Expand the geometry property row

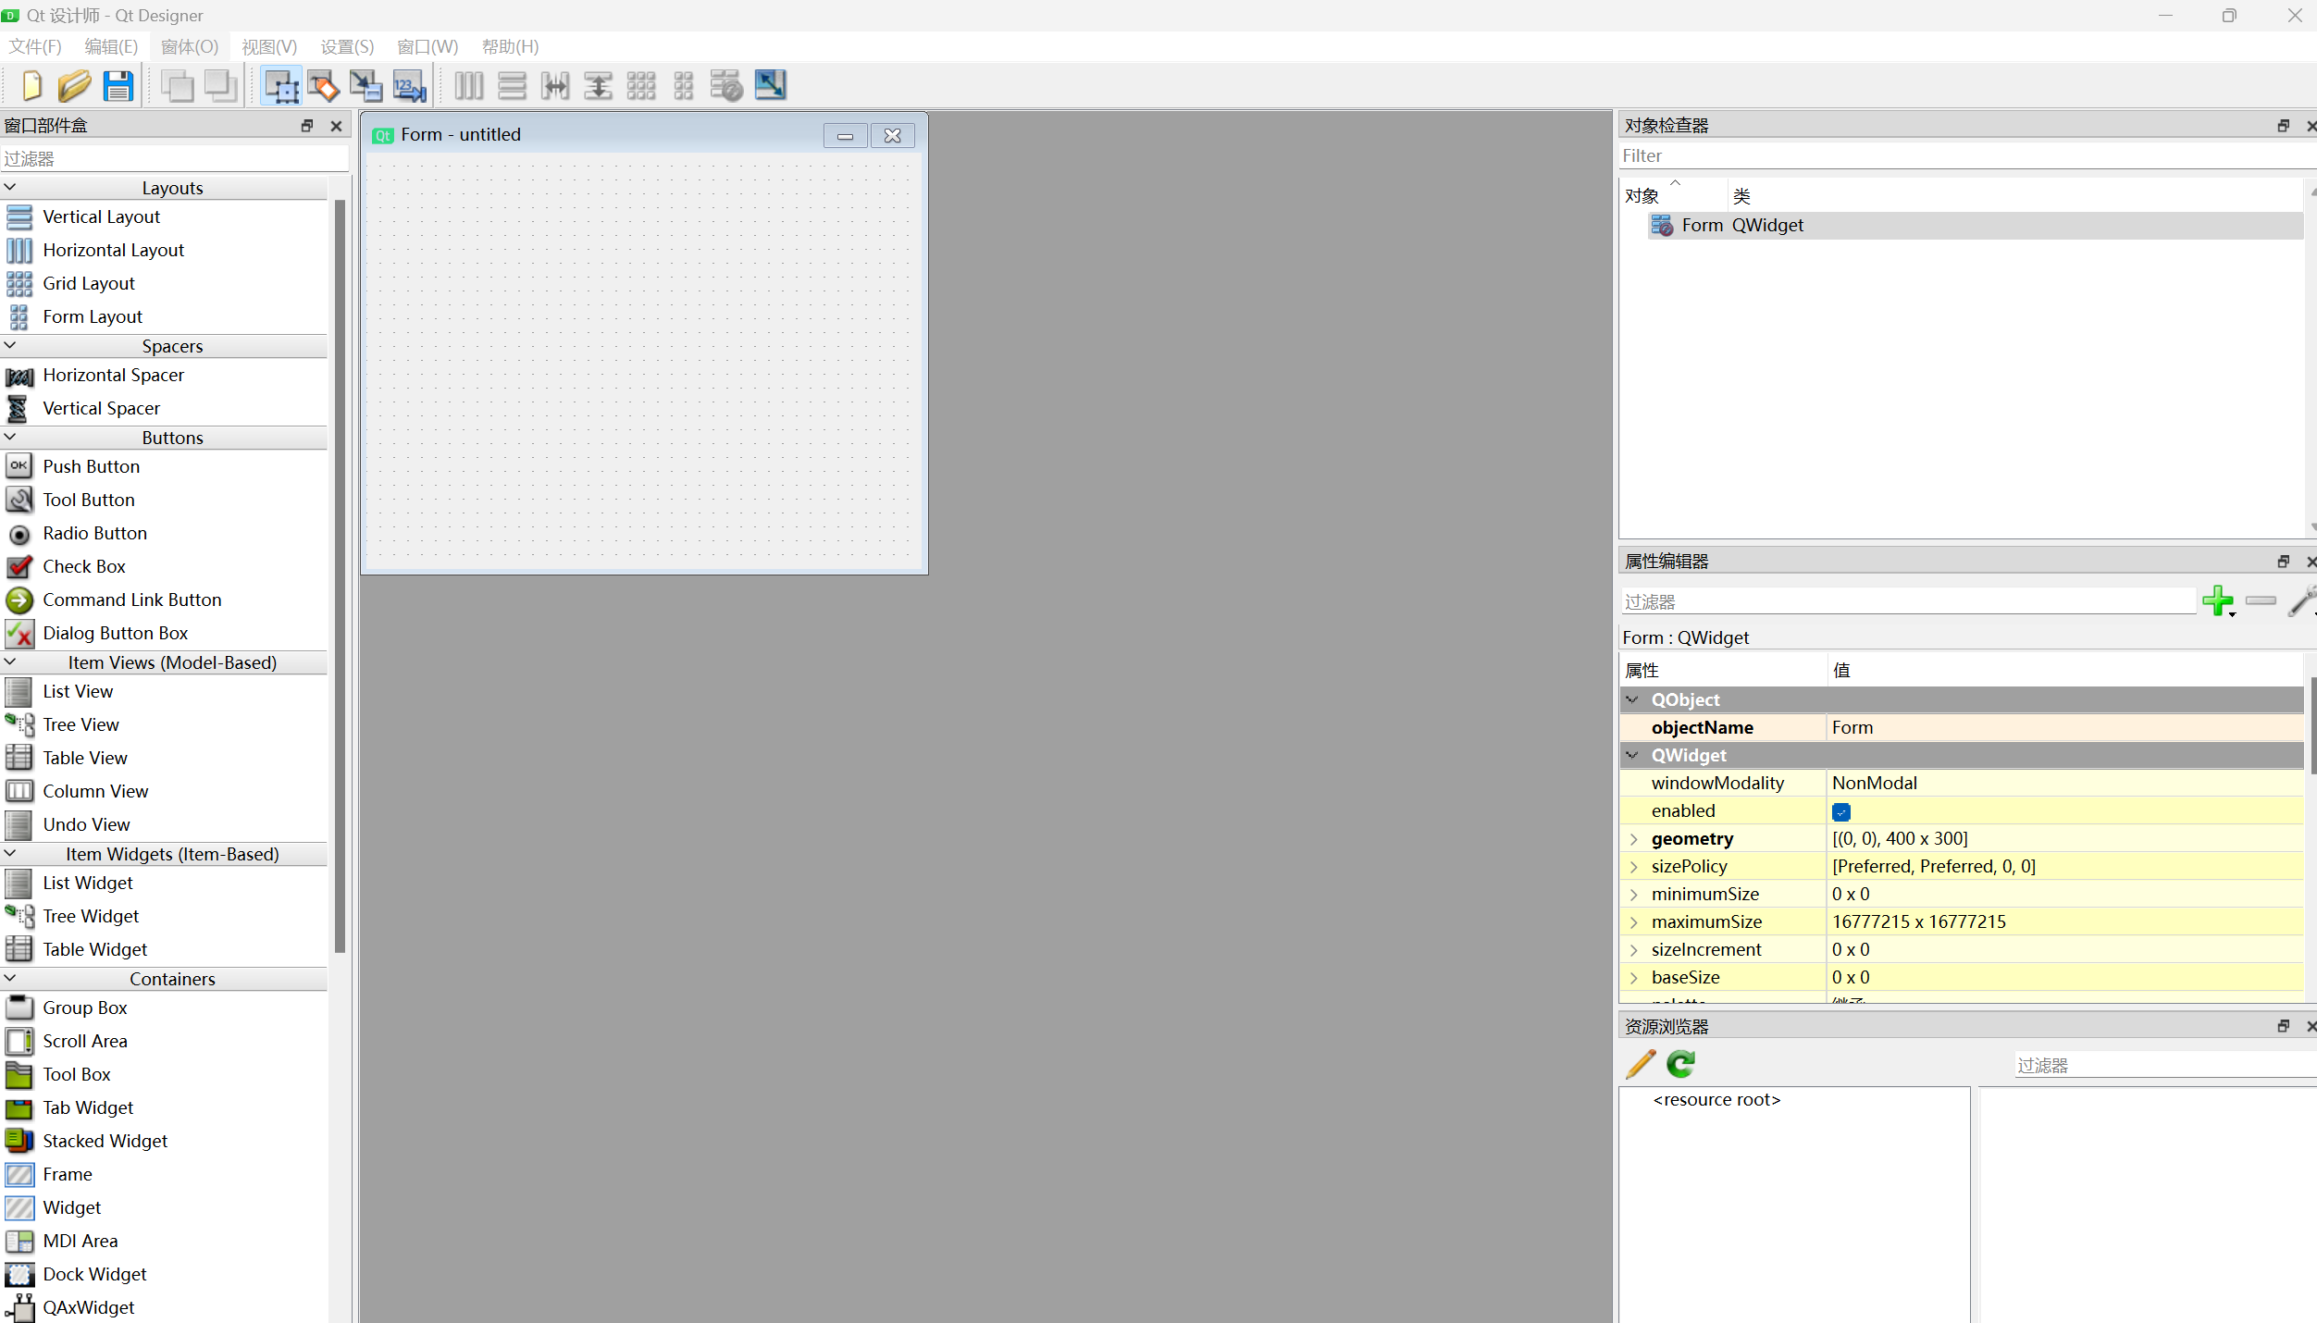tap(1634, 839)
